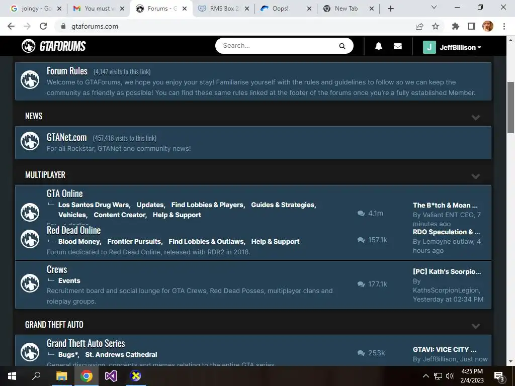Click the search magnifier icon in search box
Screen dimensions: 515x386
coord(342,46)
